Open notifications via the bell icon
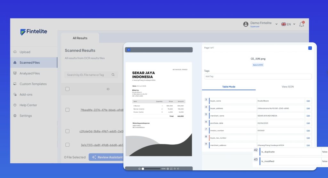This screenshot has width=328, height=178. pyautogui.click(x=301, y=24)
